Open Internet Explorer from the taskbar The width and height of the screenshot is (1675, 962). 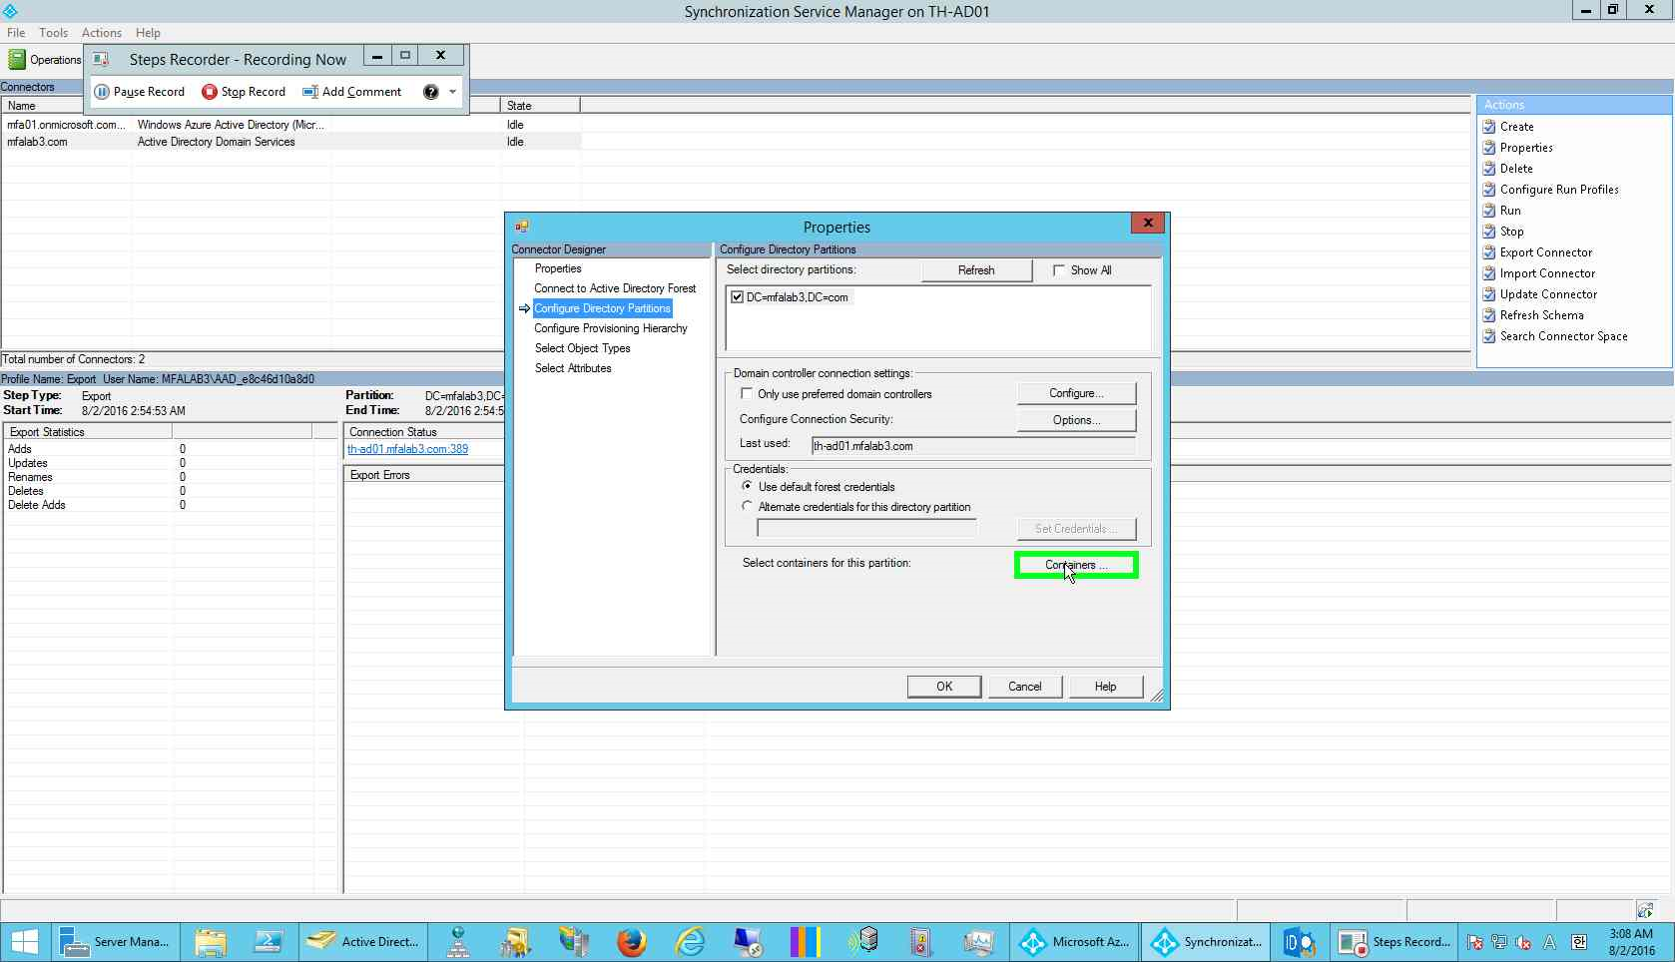point(690,942)
